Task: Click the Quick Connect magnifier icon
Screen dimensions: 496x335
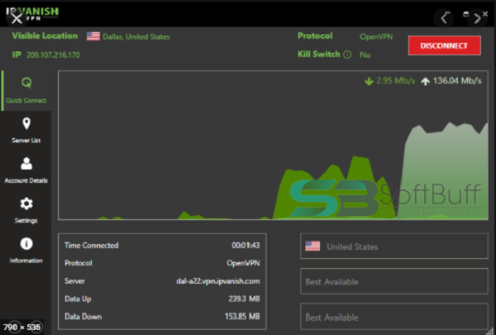Action: pos(26,83)
